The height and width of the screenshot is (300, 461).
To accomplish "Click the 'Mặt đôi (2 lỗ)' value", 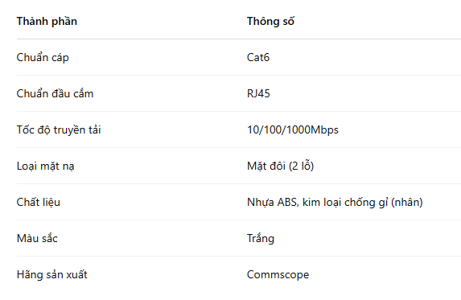I will tap(280, 166).
